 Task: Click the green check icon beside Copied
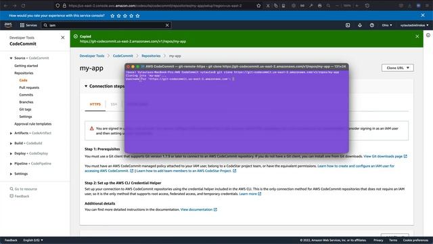click(x=76, y=36)
